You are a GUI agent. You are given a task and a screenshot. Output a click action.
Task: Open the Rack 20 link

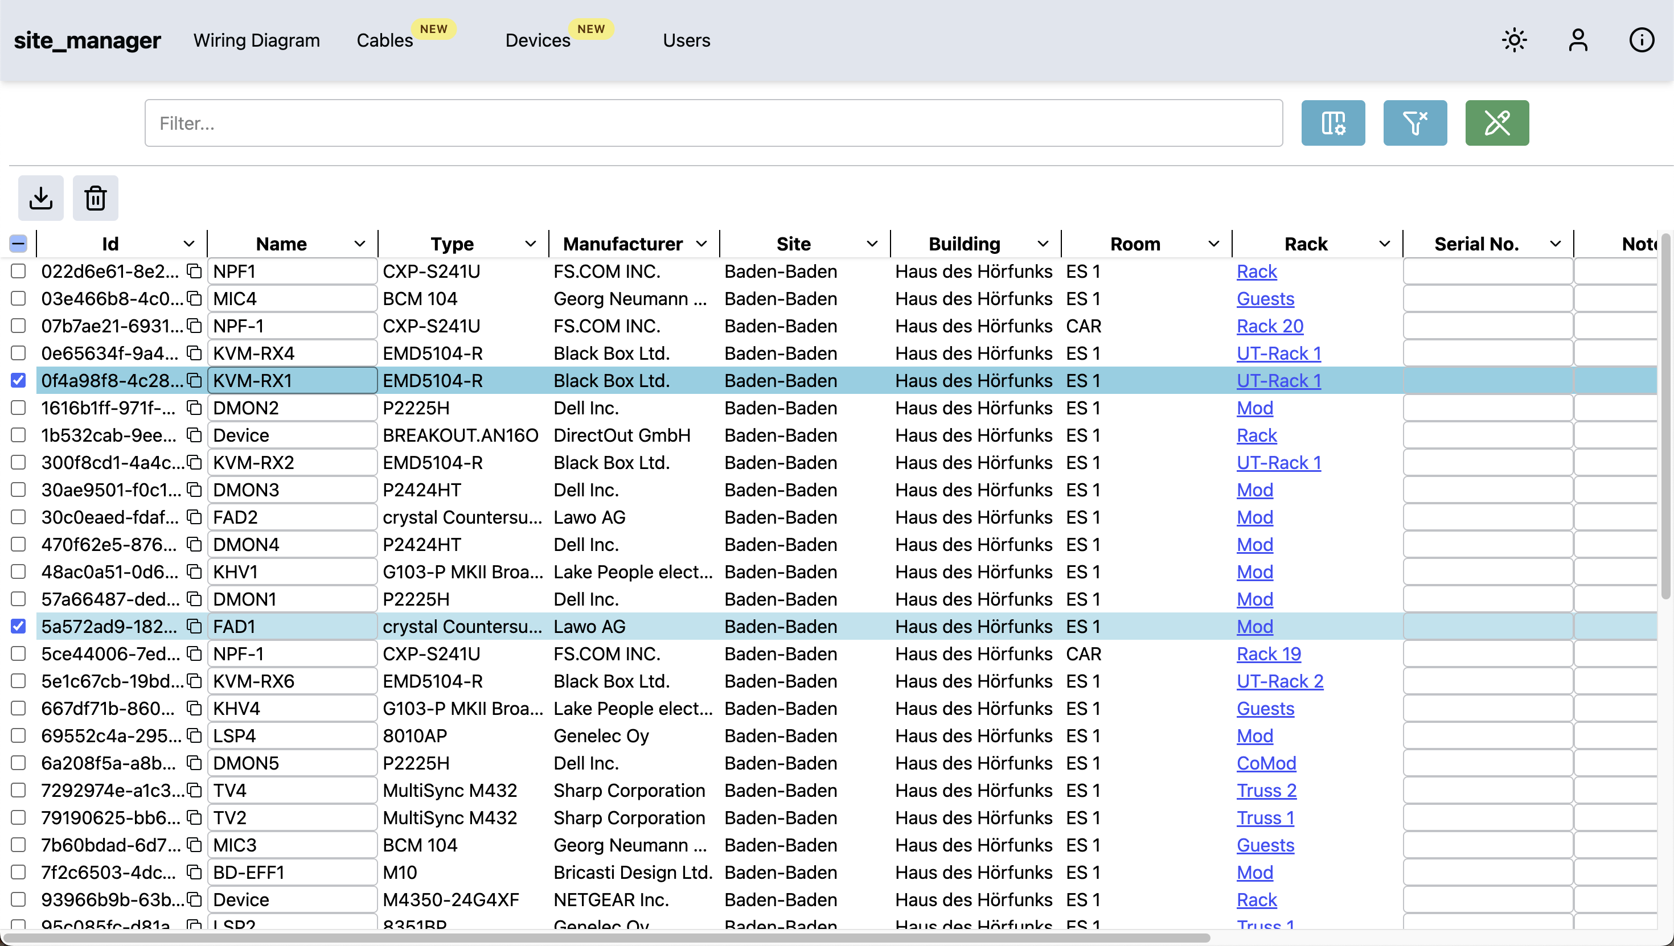pyautogui.click(x=1270, y=326)
